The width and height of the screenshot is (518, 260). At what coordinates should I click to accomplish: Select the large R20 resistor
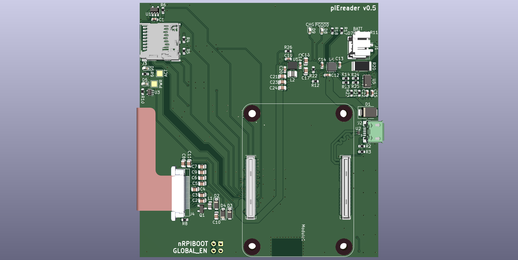tap(362, 66)
